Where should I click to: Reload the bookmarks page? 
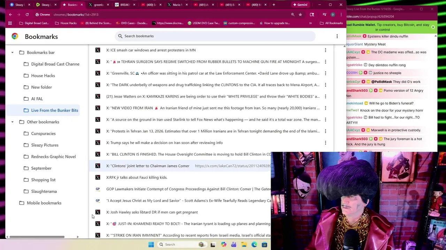click(x=27, y=15)
